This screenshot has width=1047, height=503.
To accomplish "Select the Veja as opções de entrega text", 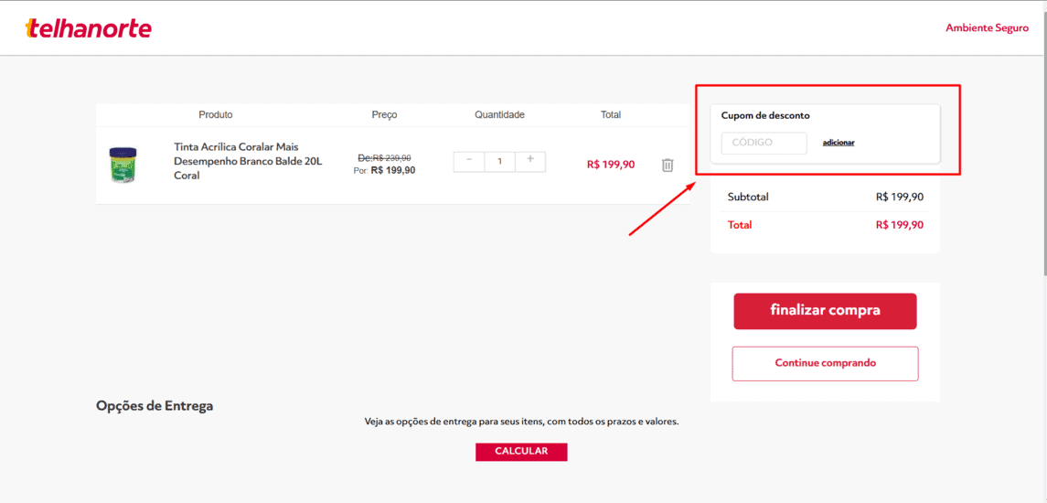I will [521, 423].
